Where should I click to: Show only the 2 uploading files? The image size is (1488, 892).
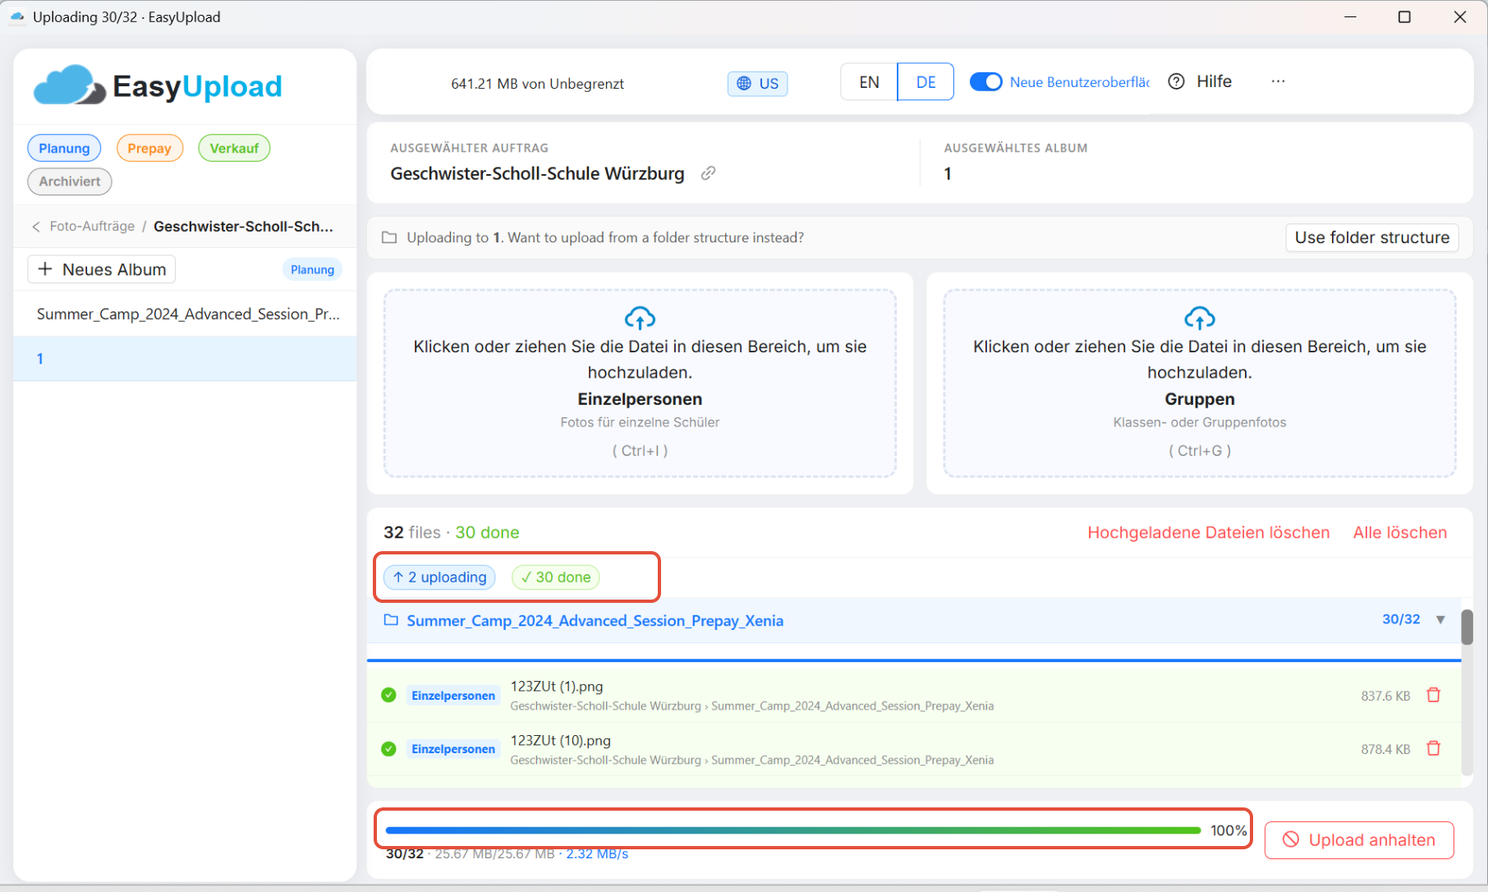click(x=439, y=577)
